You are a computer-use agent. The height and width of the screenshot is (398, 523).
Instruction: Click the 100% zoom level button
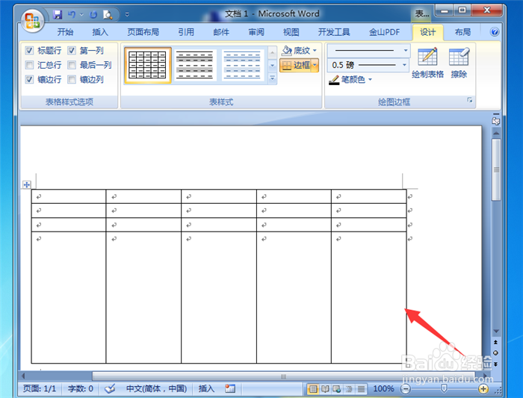(383, 389)
